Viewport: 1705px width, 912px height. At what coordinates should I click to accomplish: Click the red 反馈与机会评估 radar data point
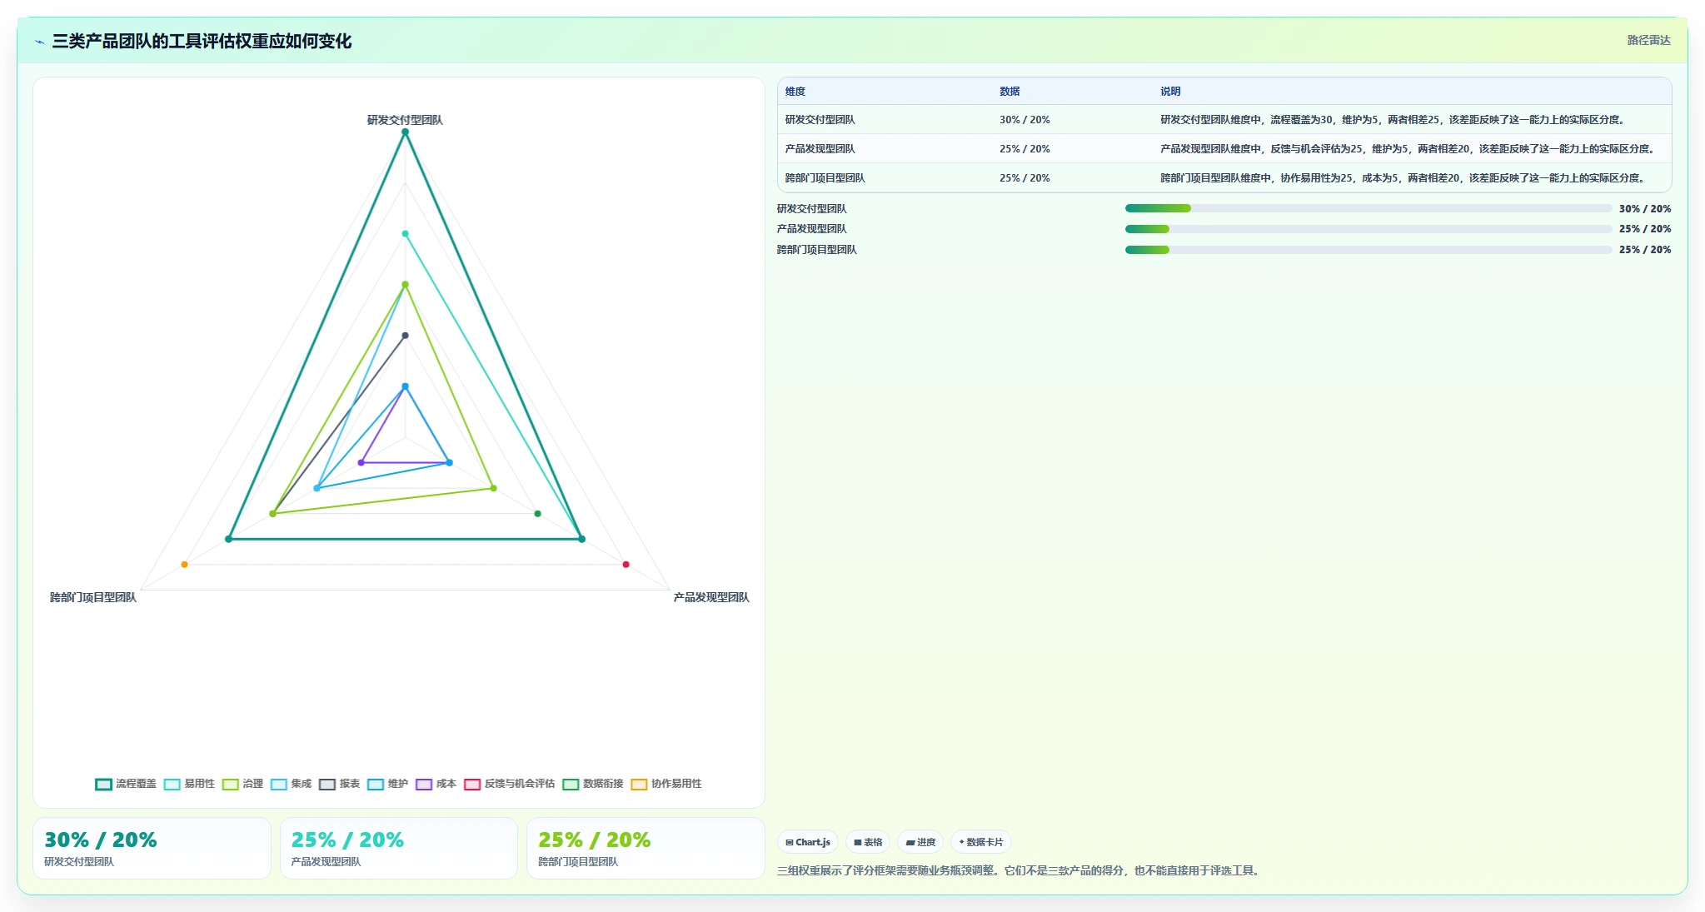pyautogui.click(x=626, y=565)
